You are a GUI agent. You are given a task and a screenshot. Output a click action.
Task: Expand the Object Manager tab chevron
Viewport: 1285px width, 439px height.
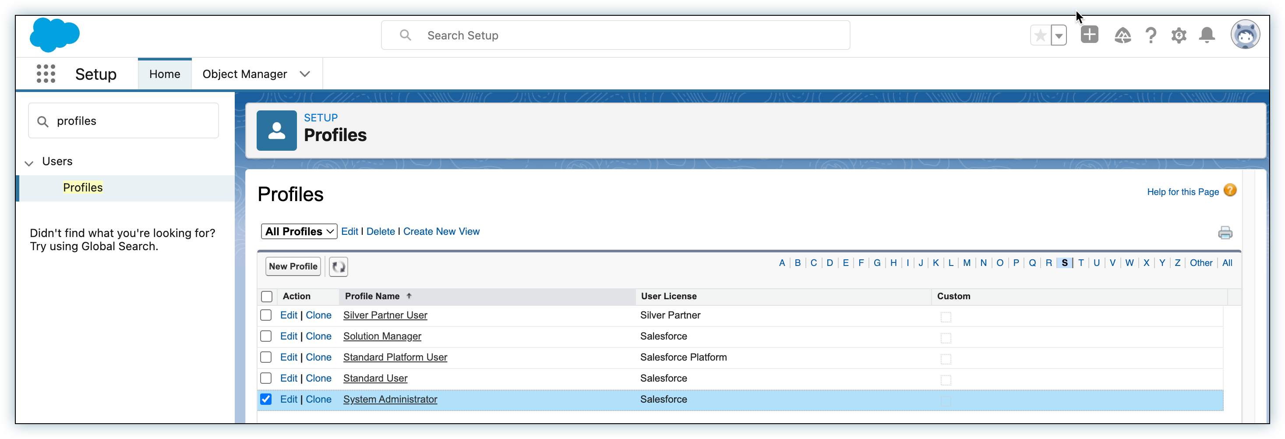(x=305, y=74)
